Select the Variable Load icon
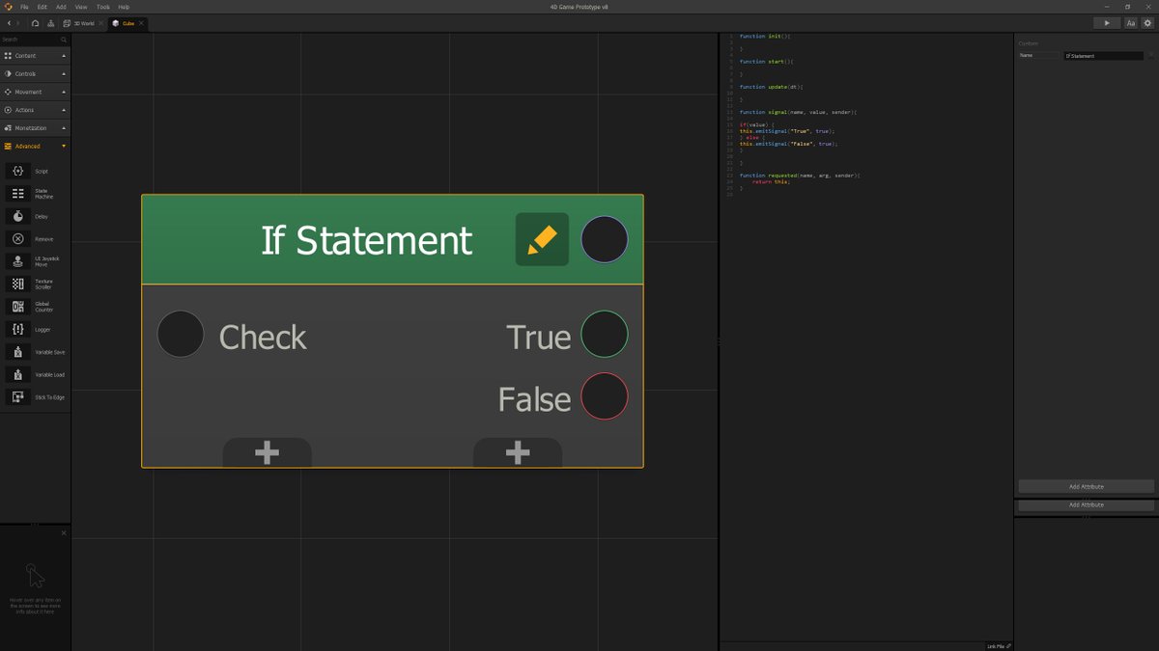The image size is (1159, 651). (x=17, y=374)
